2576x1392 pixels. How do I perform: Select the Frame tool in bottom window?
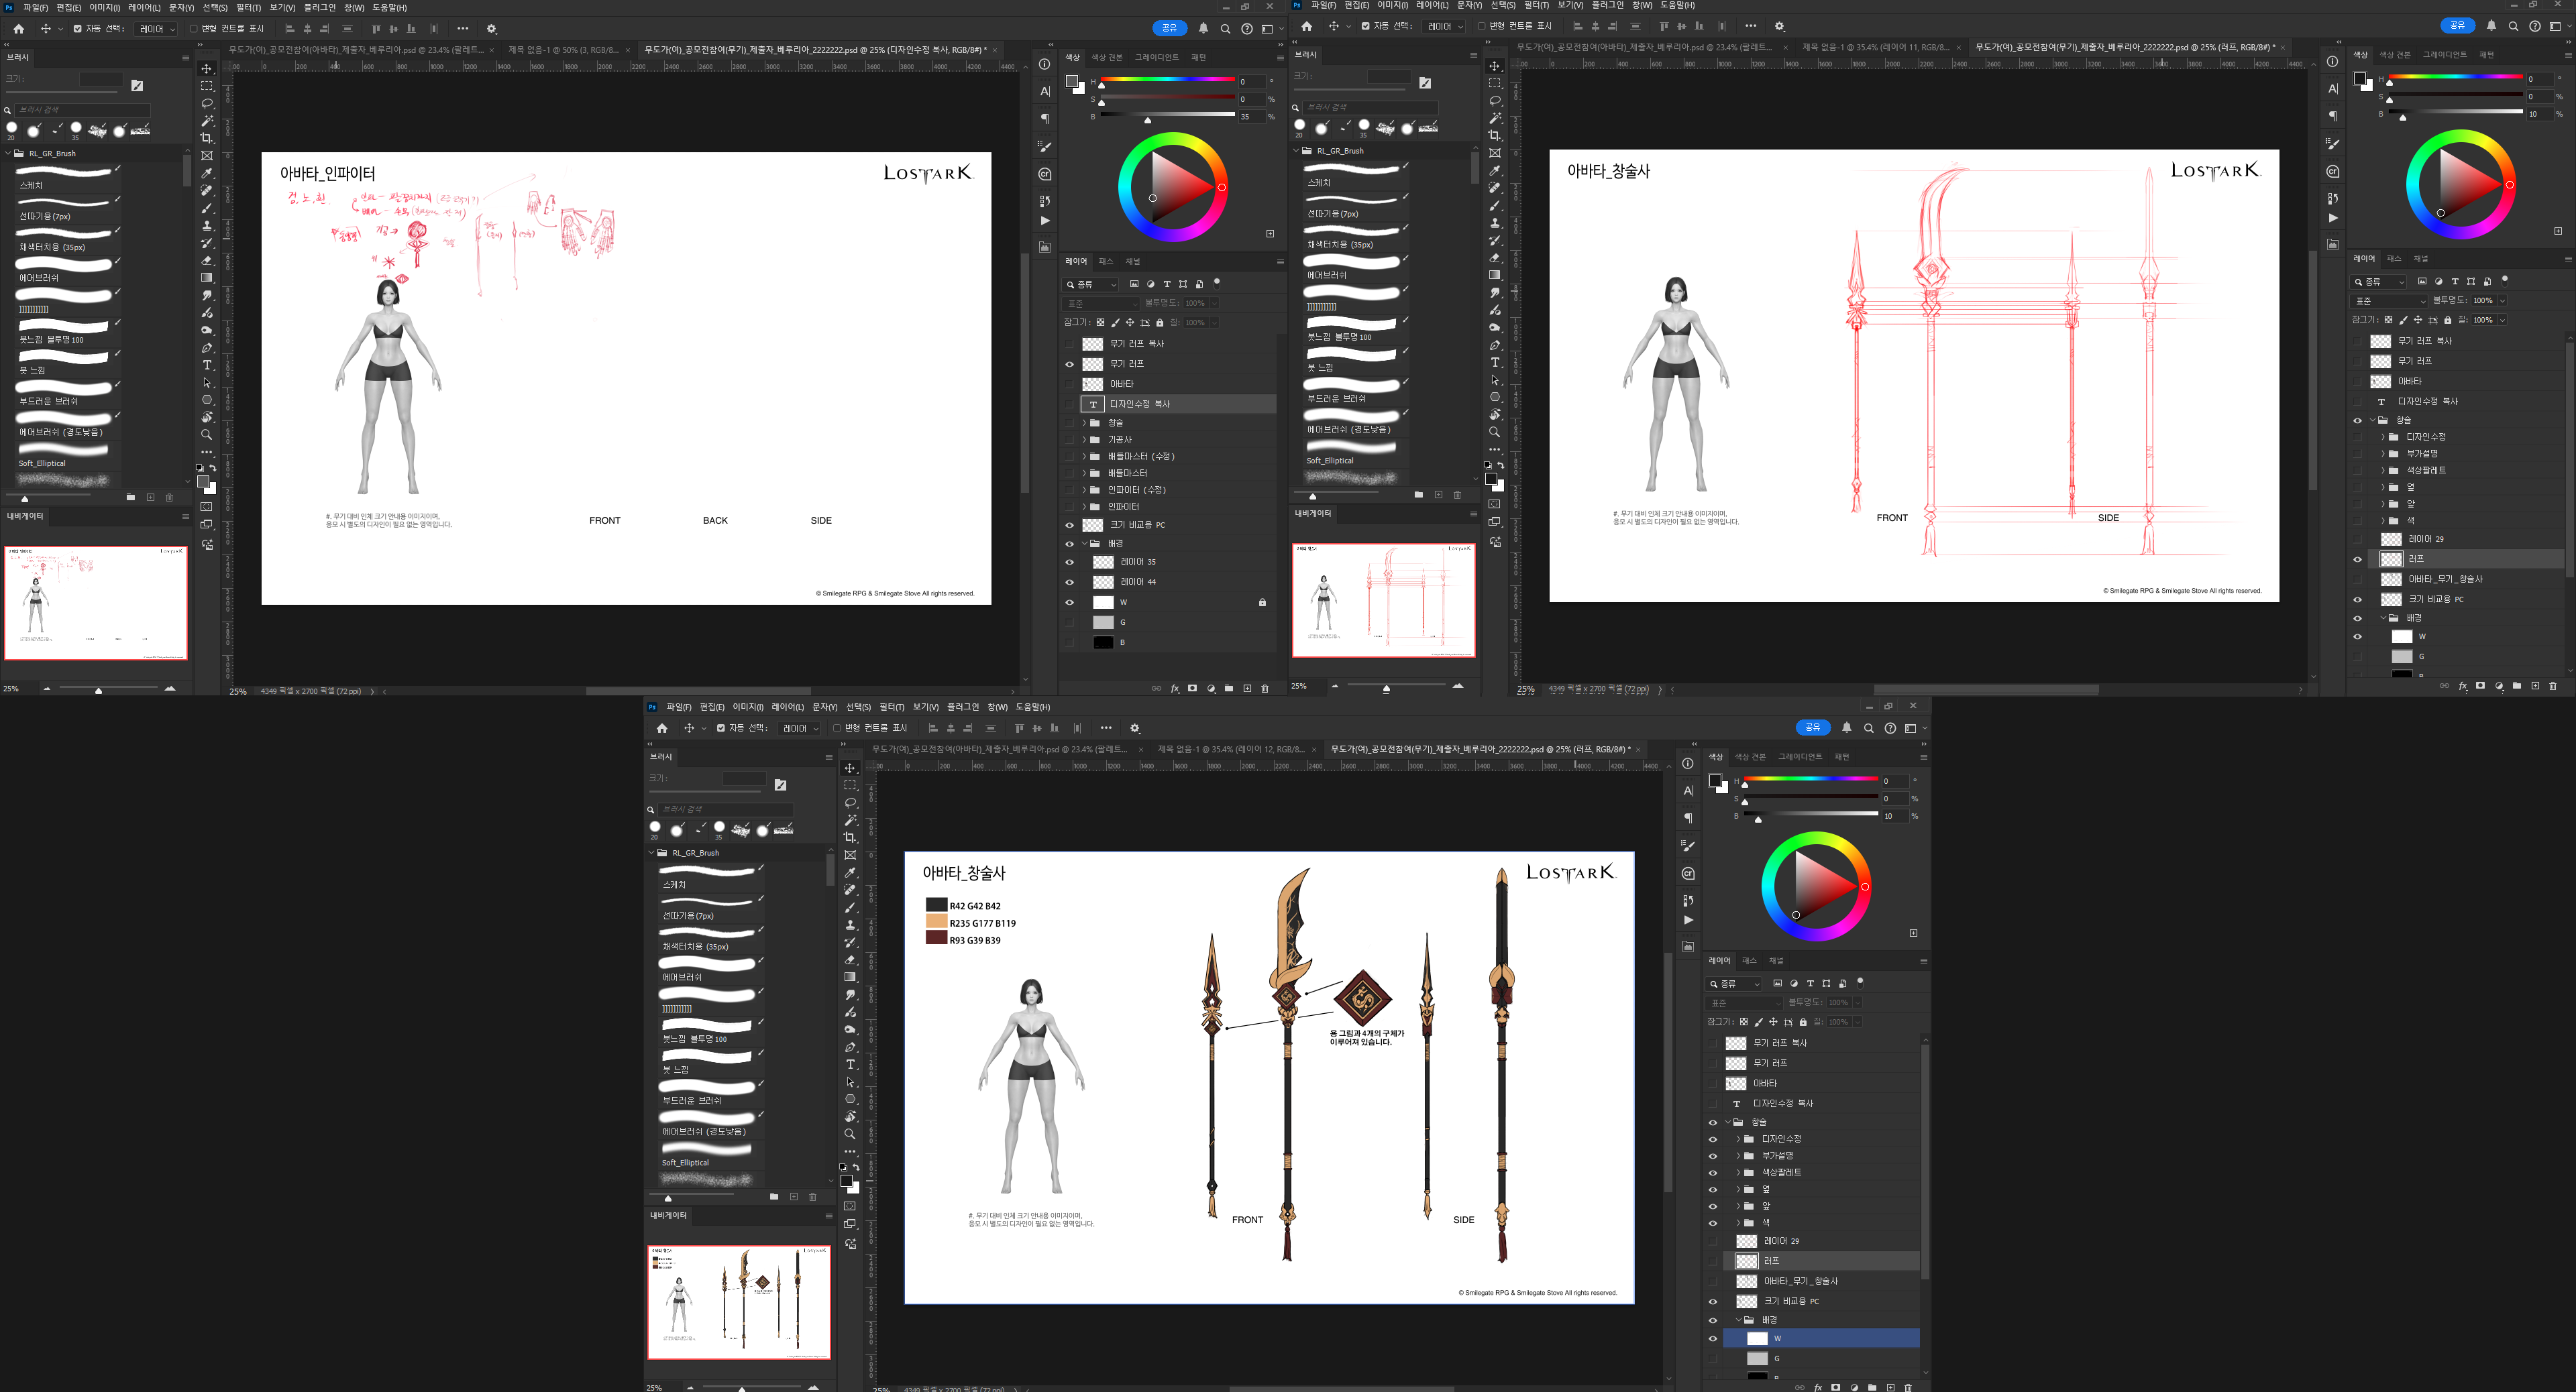coord(850,856)
